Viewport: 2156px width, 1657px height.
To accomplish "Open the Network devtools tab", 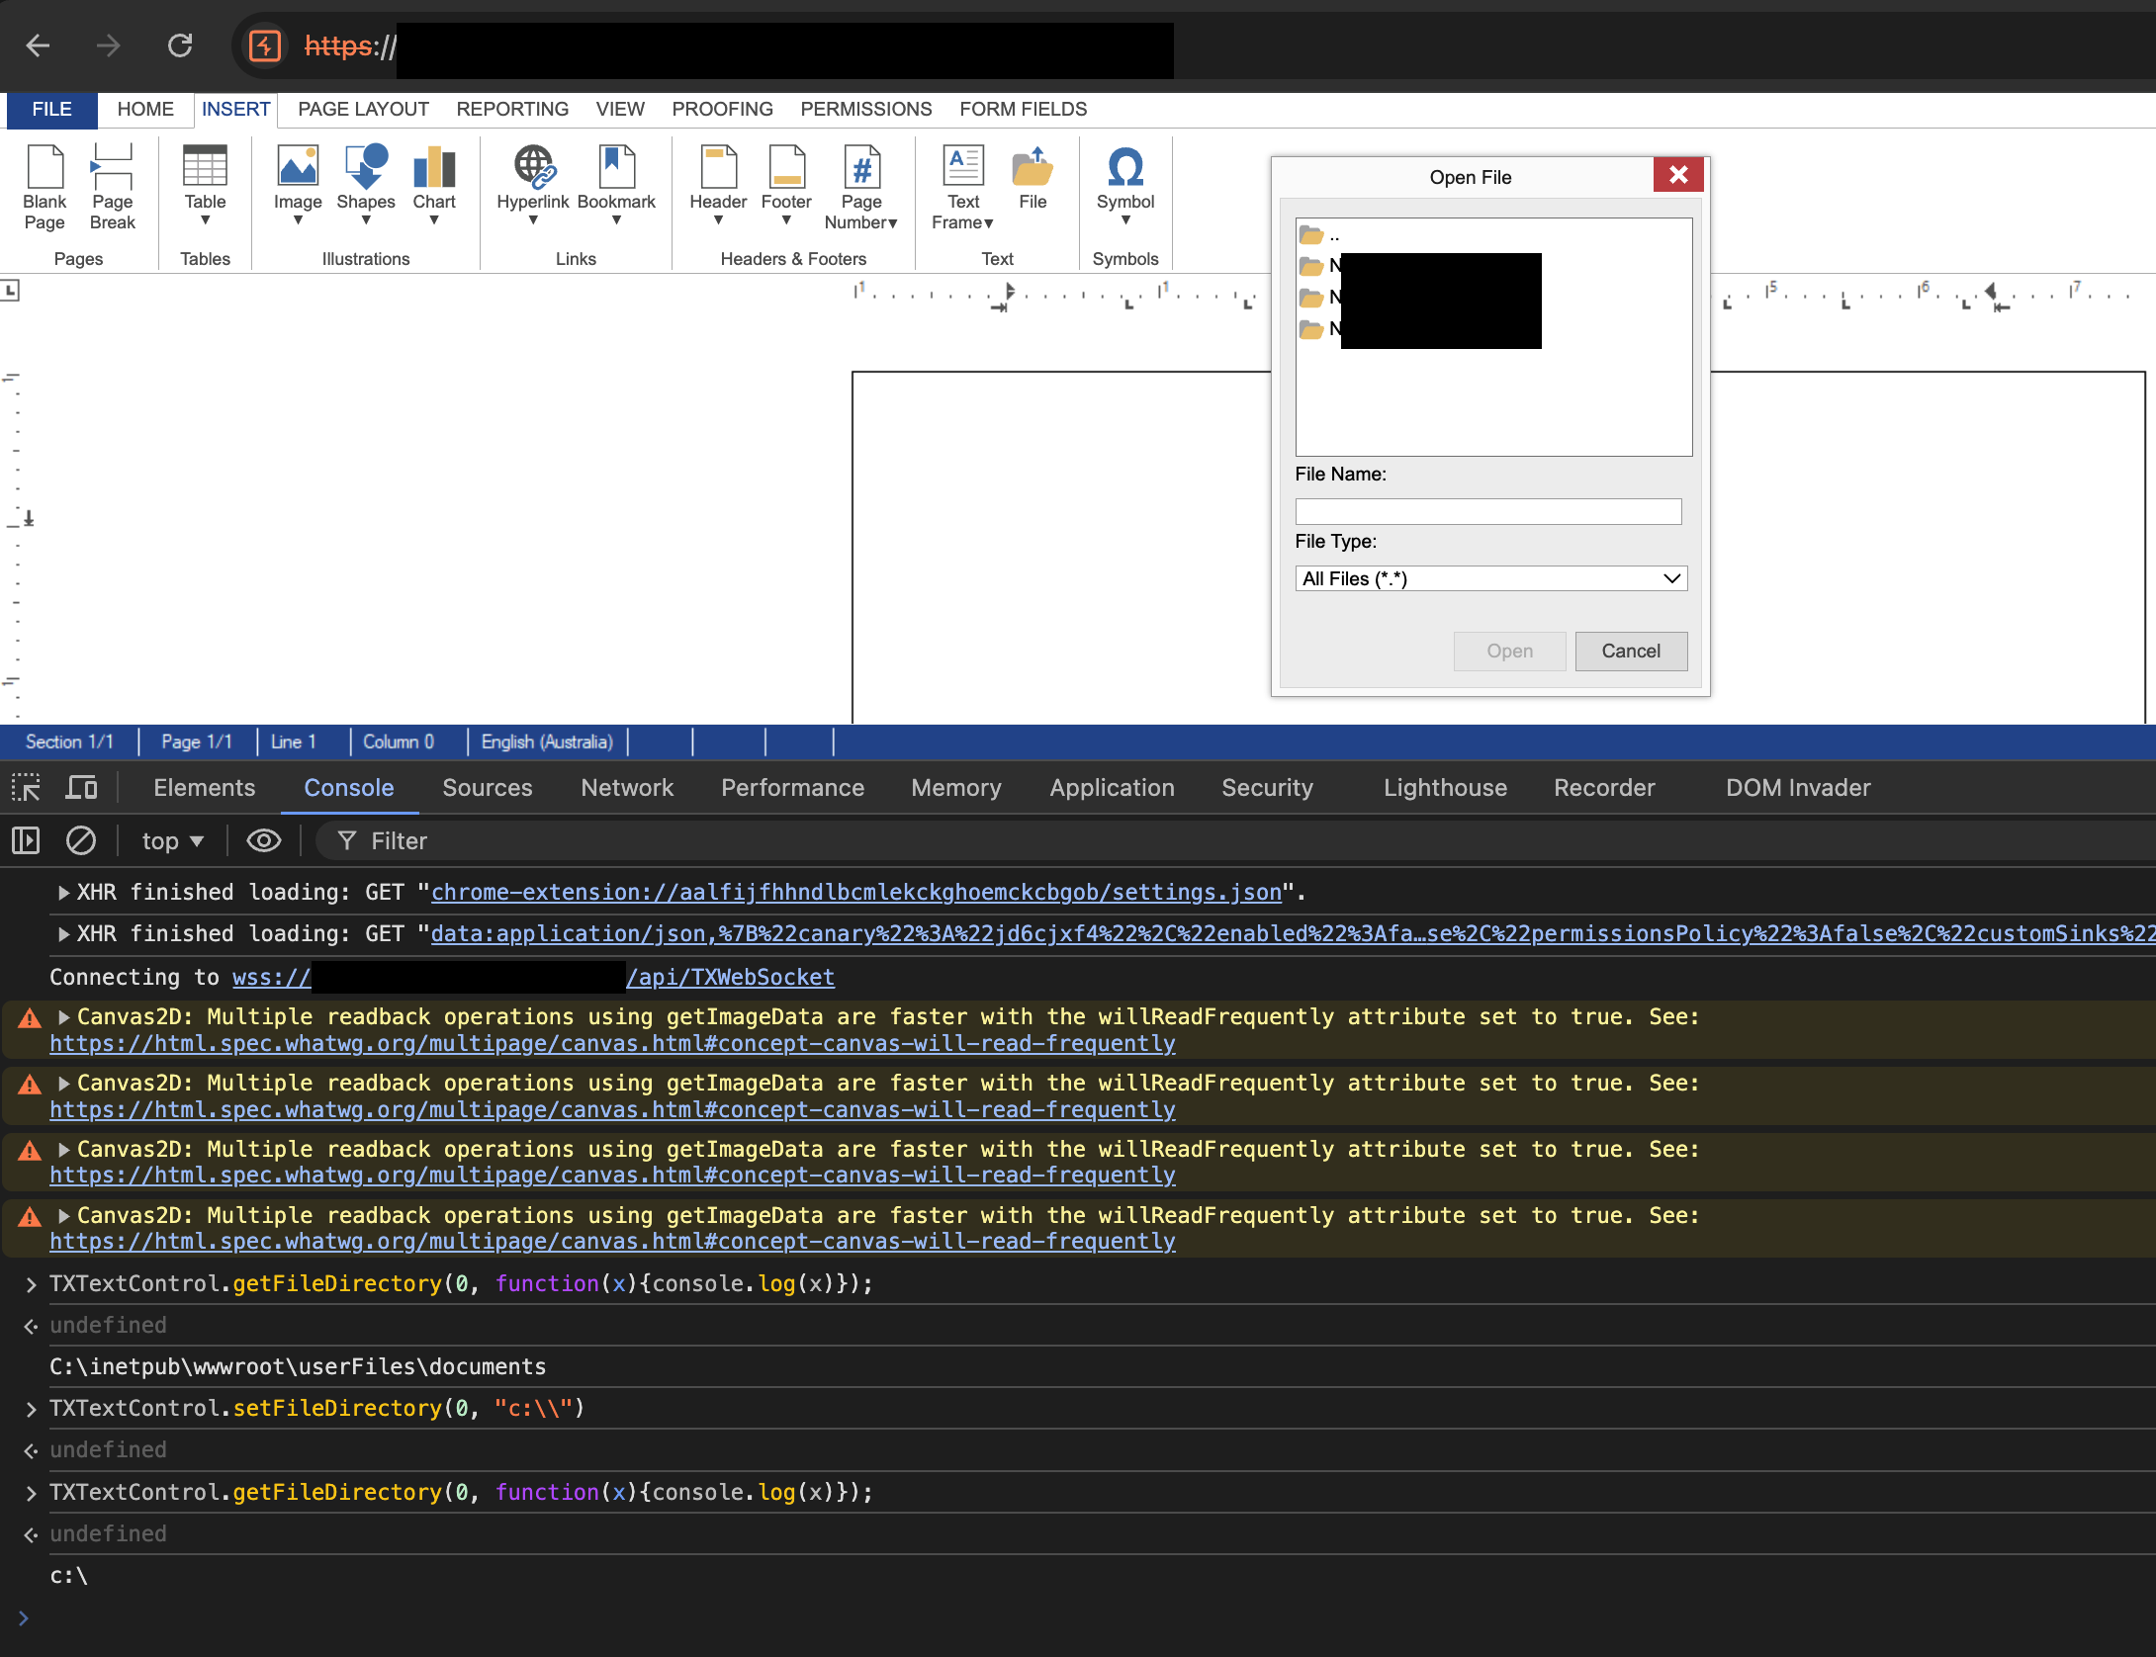I will [626, 788].
